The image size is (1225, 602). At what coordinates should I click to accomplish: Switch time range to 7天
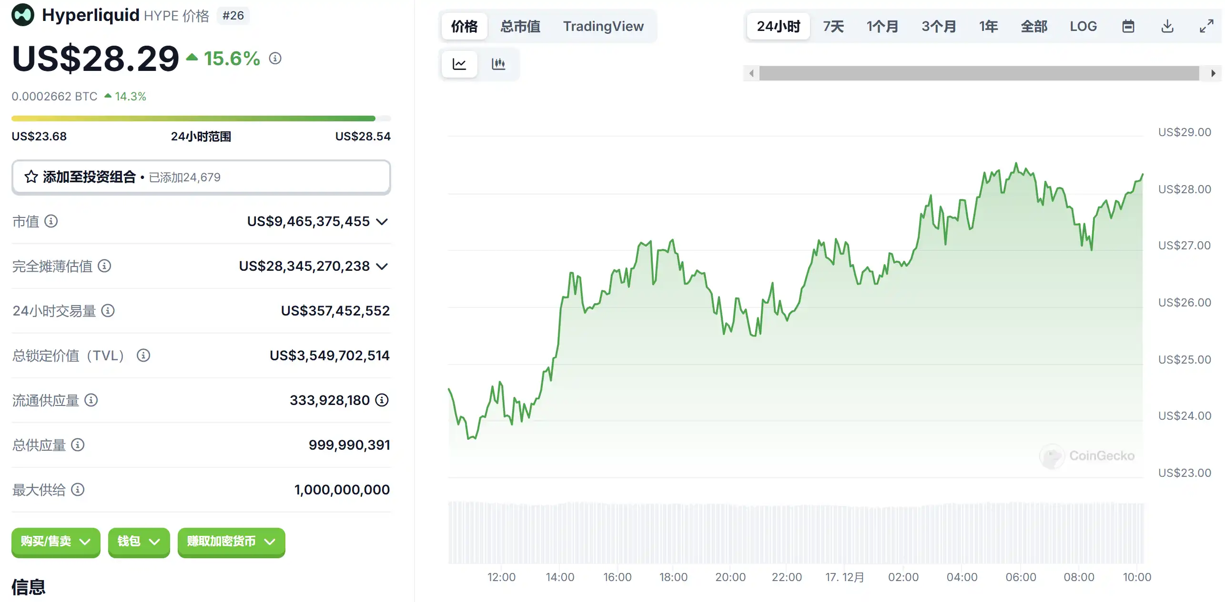[x=833, y=26]
